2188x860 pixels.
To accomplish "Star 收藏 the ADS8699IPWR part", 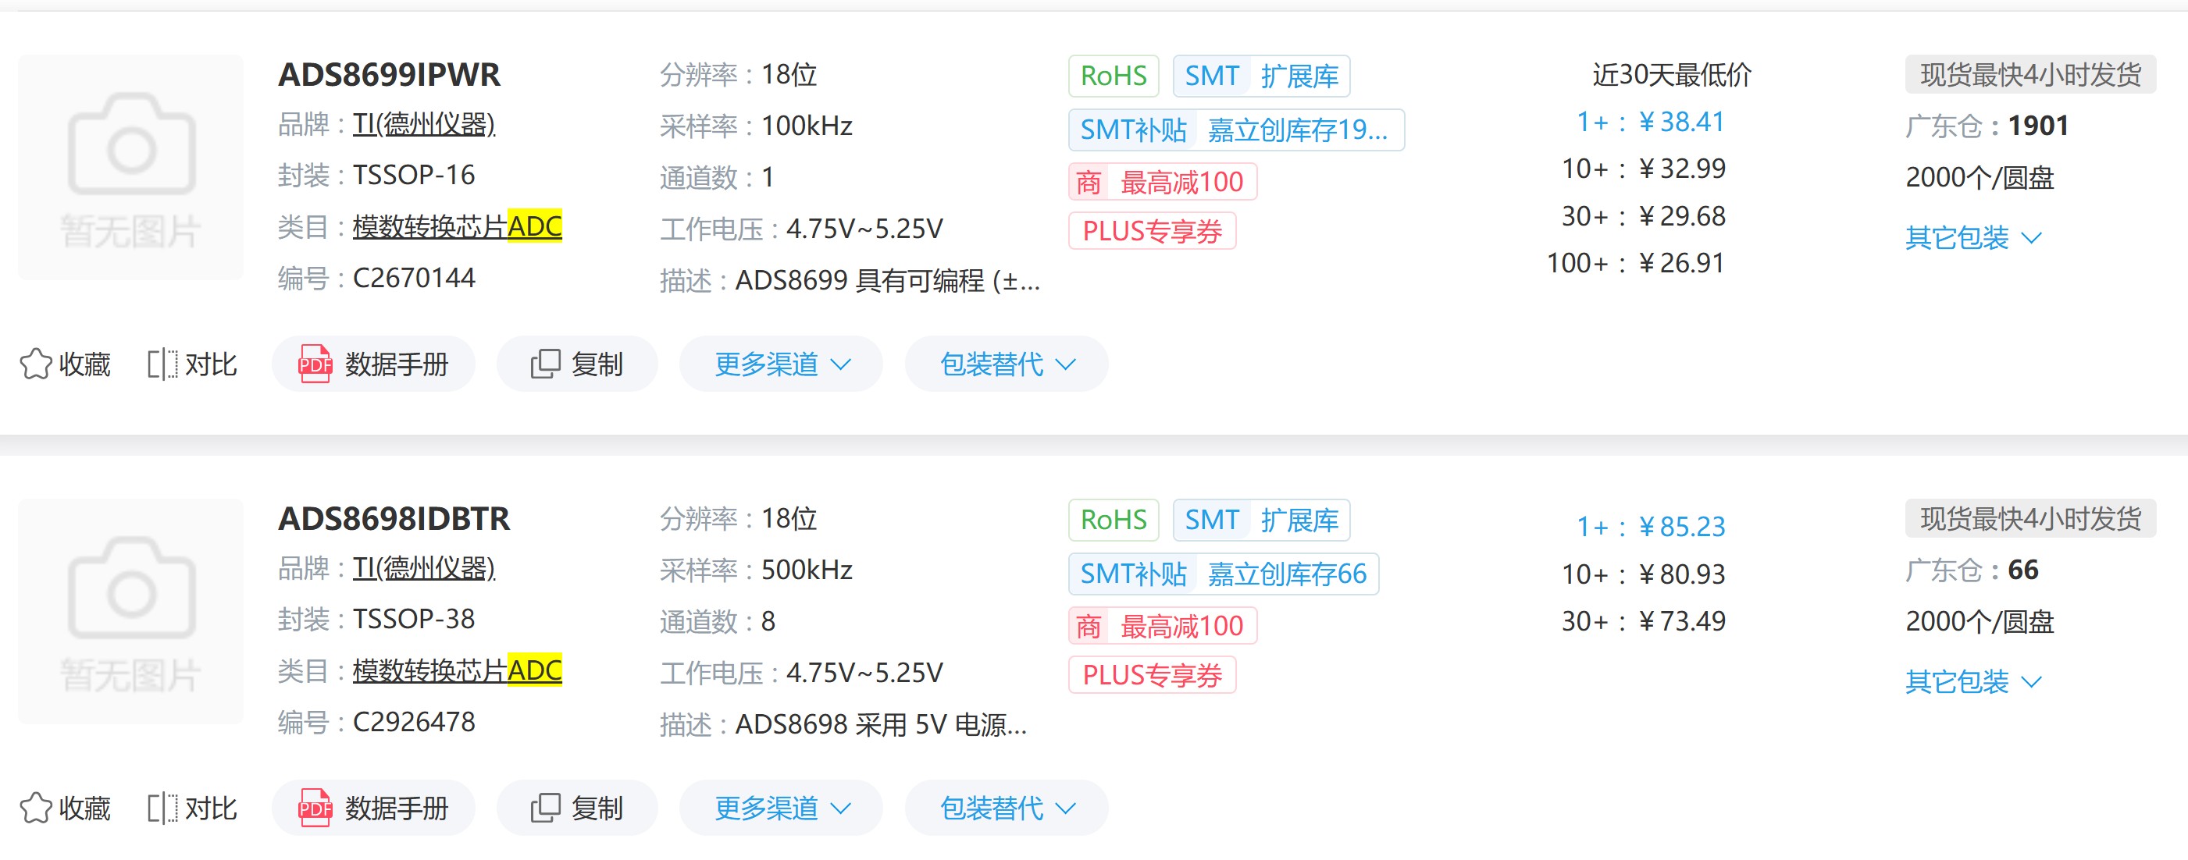I will click(x=65, y=364).
